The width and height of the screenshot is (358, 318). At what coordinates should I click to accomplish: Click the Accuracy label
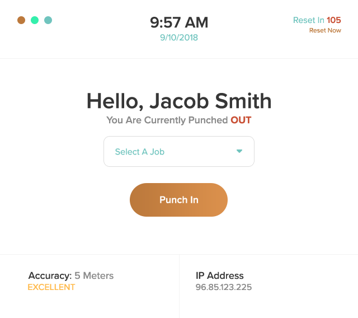coord(50,275)
